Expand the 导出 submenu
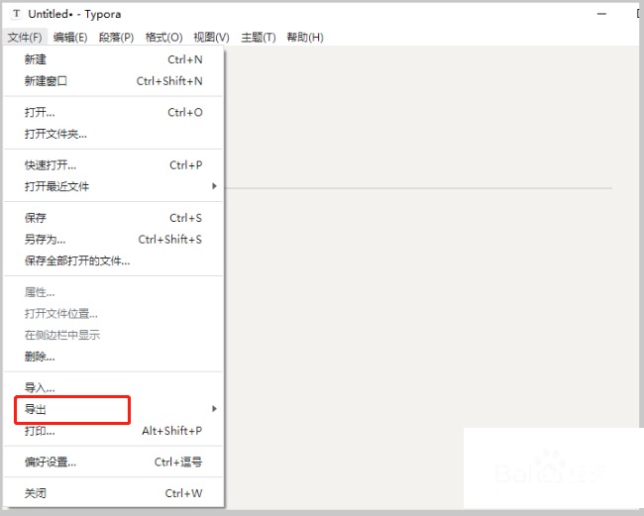The image size is (644, 516). 113,409
